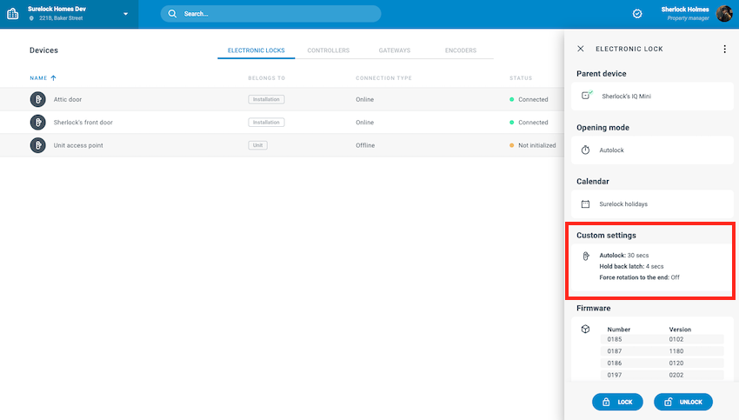Switch to the Gateways tab
Viewport: 739px width, 420px height.
pos(394,50)
